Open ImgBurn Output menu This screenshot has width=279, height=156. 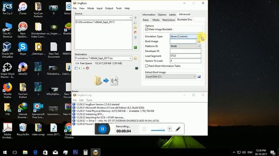[x=109, y=8]
